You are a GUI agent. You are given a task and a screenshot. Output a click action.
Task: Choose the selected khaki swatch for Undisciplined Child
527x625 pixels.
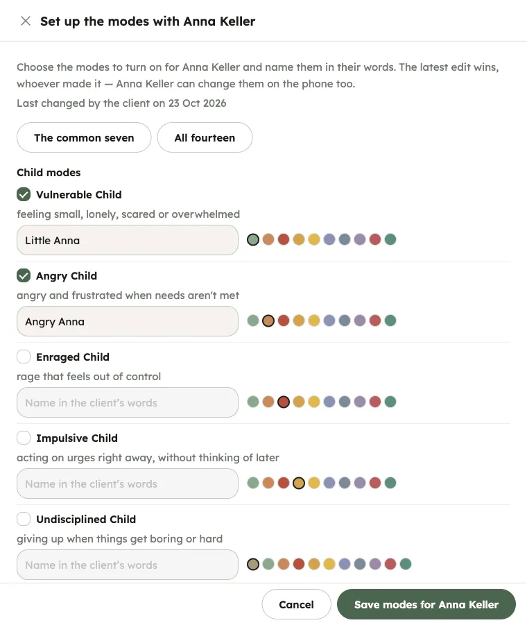click(x=253, y=564)
